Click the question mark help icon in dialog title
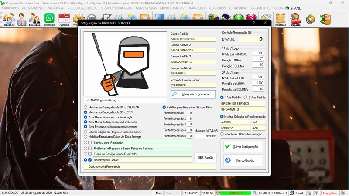The width and height of the screenshot is (349, 196). [254, 23]
